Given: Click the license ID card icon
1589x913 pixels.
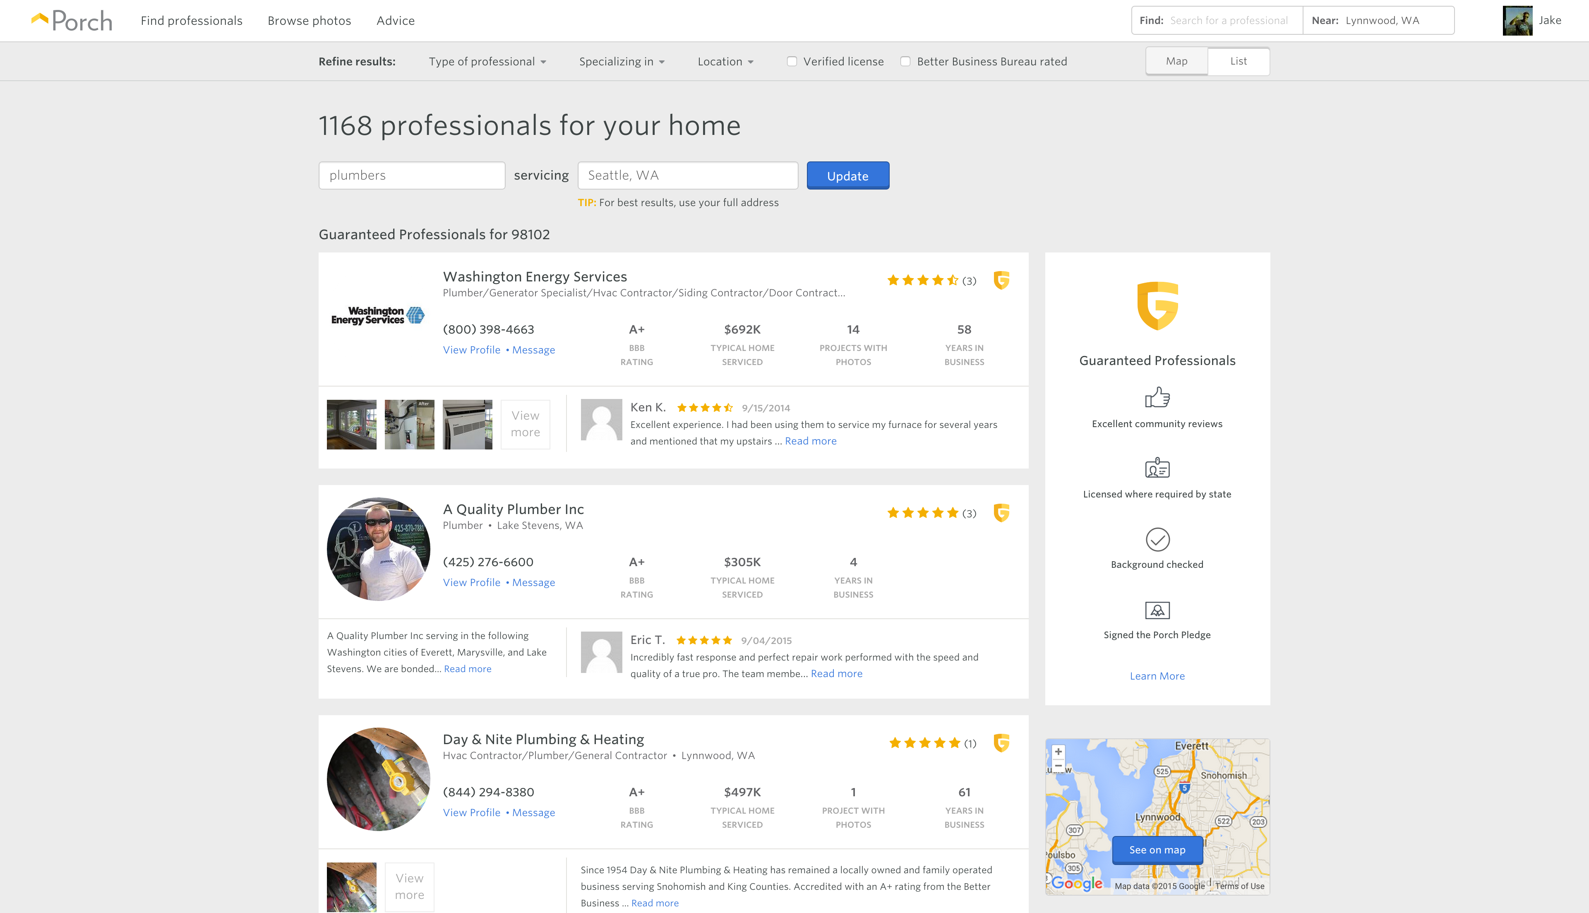Looking at the screenshot, I should pos(1157,468).
